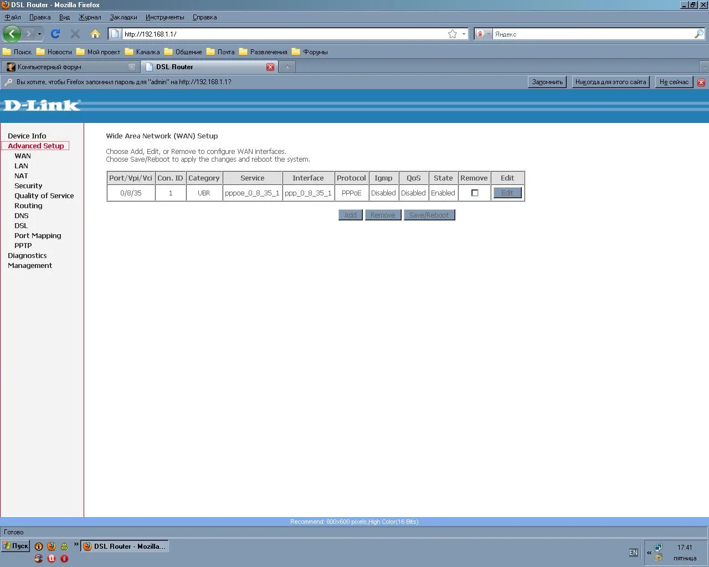This screenshot has height=567, width=709.
Task: Go back with the green Back arrow
Action: pos(12,34)
